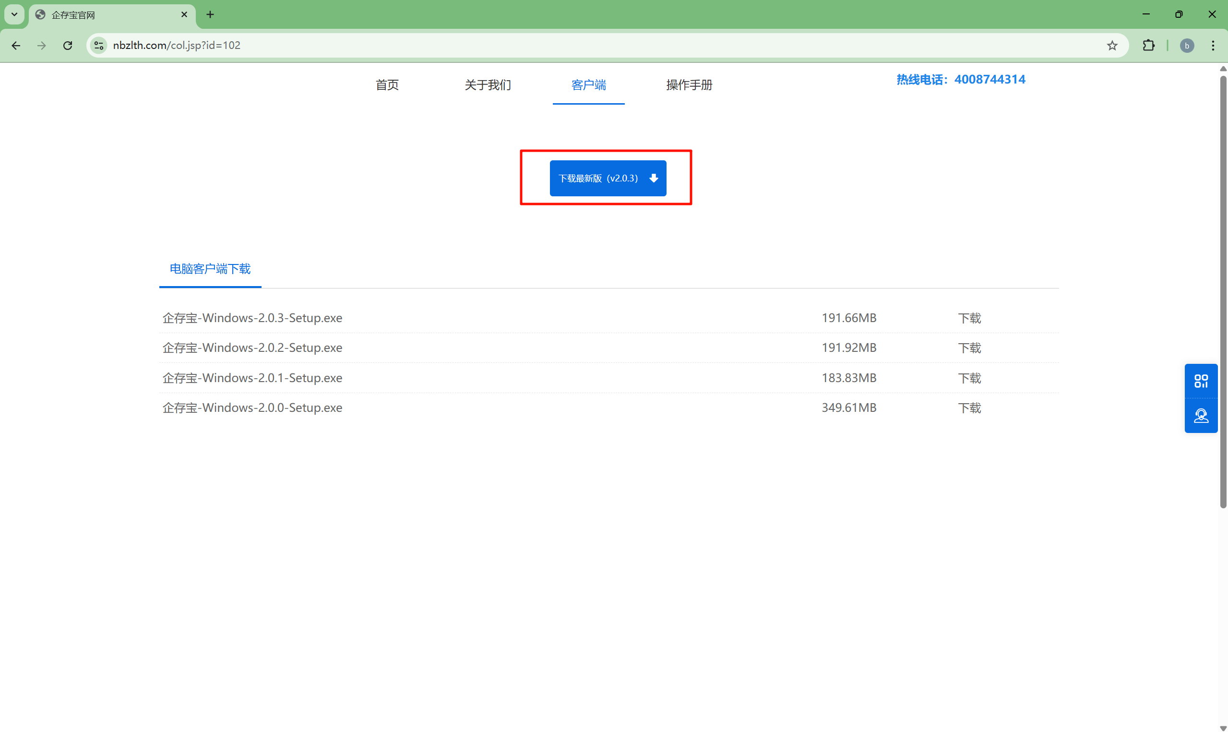Open the profile avatar button

[1186, 46]
